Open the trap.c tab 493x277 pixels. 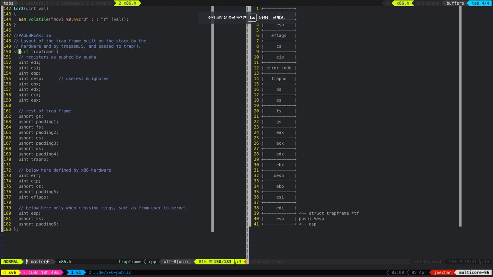pyautogui.click(x=101, y=3)
